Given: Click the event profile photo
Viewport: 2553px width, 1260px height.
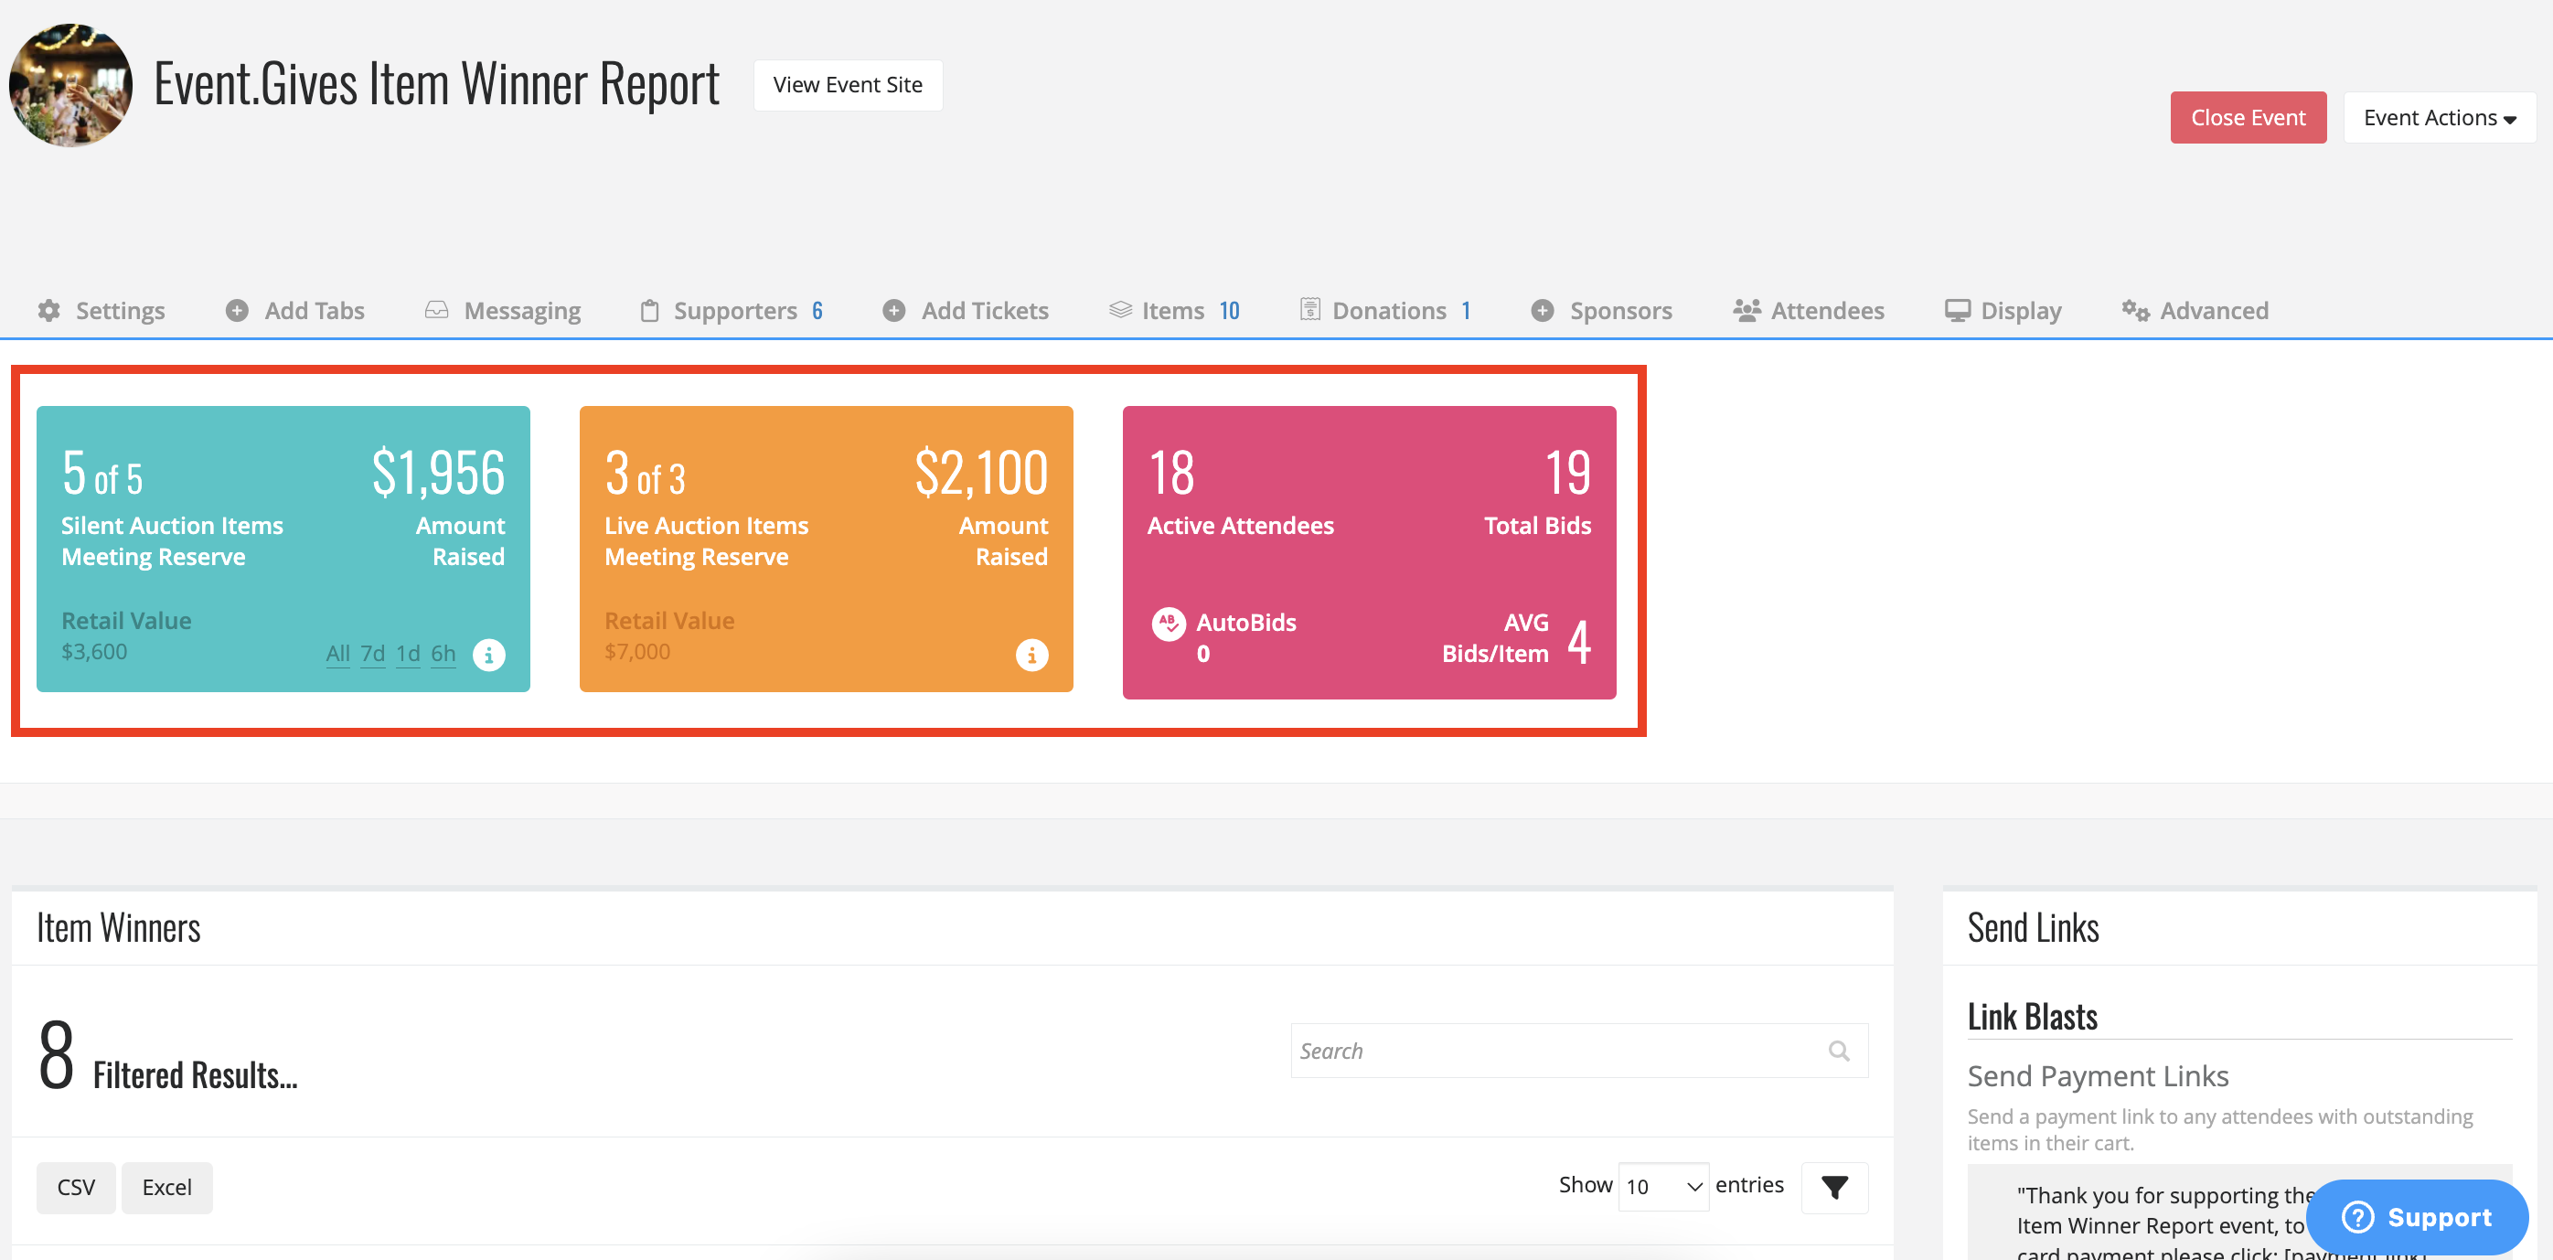Looking at the screenshot, I should (x=70, y=85).
